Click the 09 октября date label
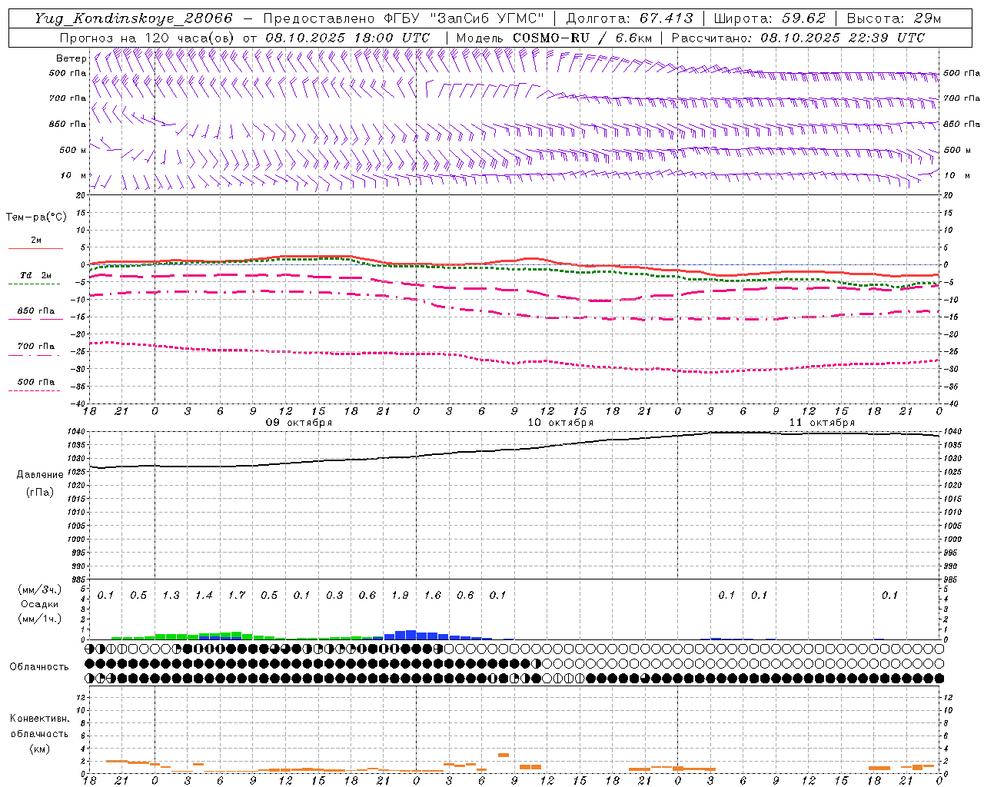 299,423
